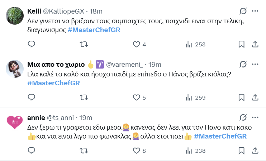The image size is (266, 161).
Task: Share the @varemeni_ tweet
Action: click(x=255, y=97)
